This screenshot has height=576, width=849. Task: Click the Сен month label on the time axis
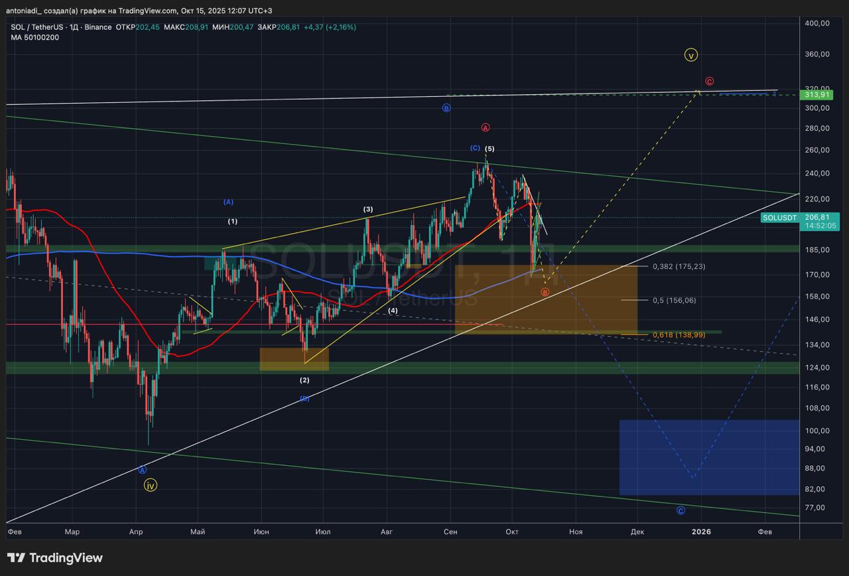(450, 532)
